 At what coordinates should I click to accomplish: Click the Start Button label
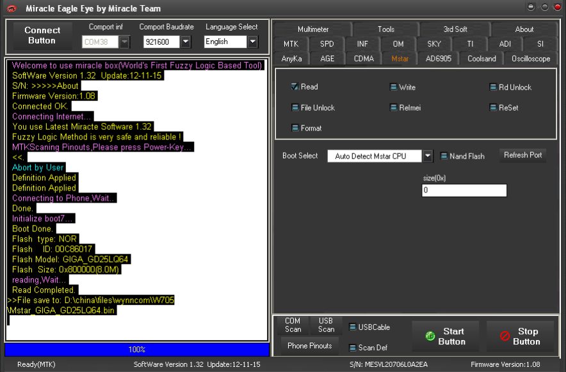[451, 336]
